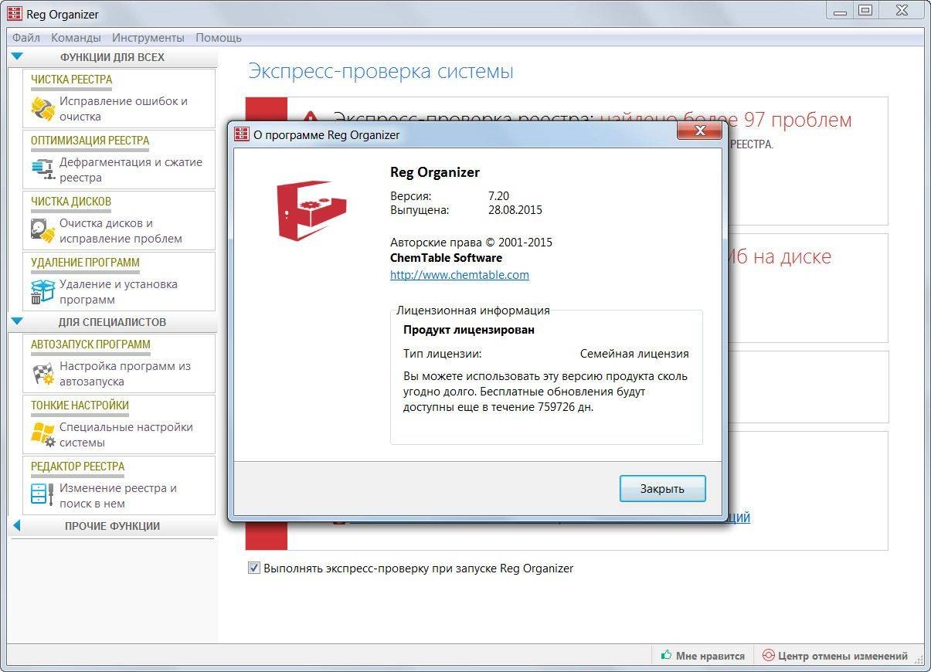Click version number 7.20 in About dialog

[x=499, y=196]
